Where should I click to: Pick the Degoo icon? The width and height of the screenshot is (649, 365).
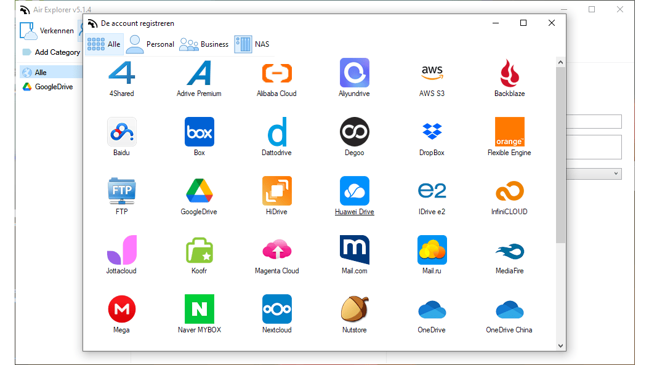pos(354,132)
